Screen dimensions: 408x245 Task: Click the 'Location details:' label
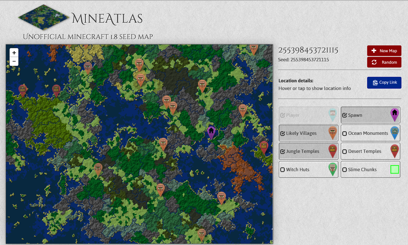(296, 81)
